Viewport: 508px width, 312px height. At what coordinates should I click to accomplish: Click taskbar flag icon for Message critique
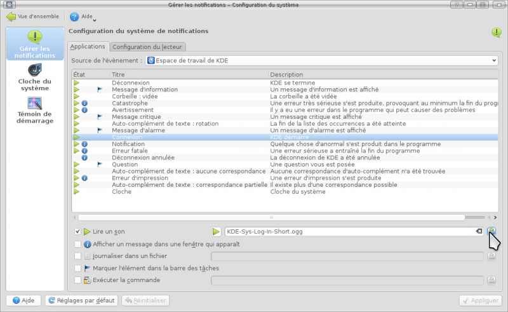100,117
